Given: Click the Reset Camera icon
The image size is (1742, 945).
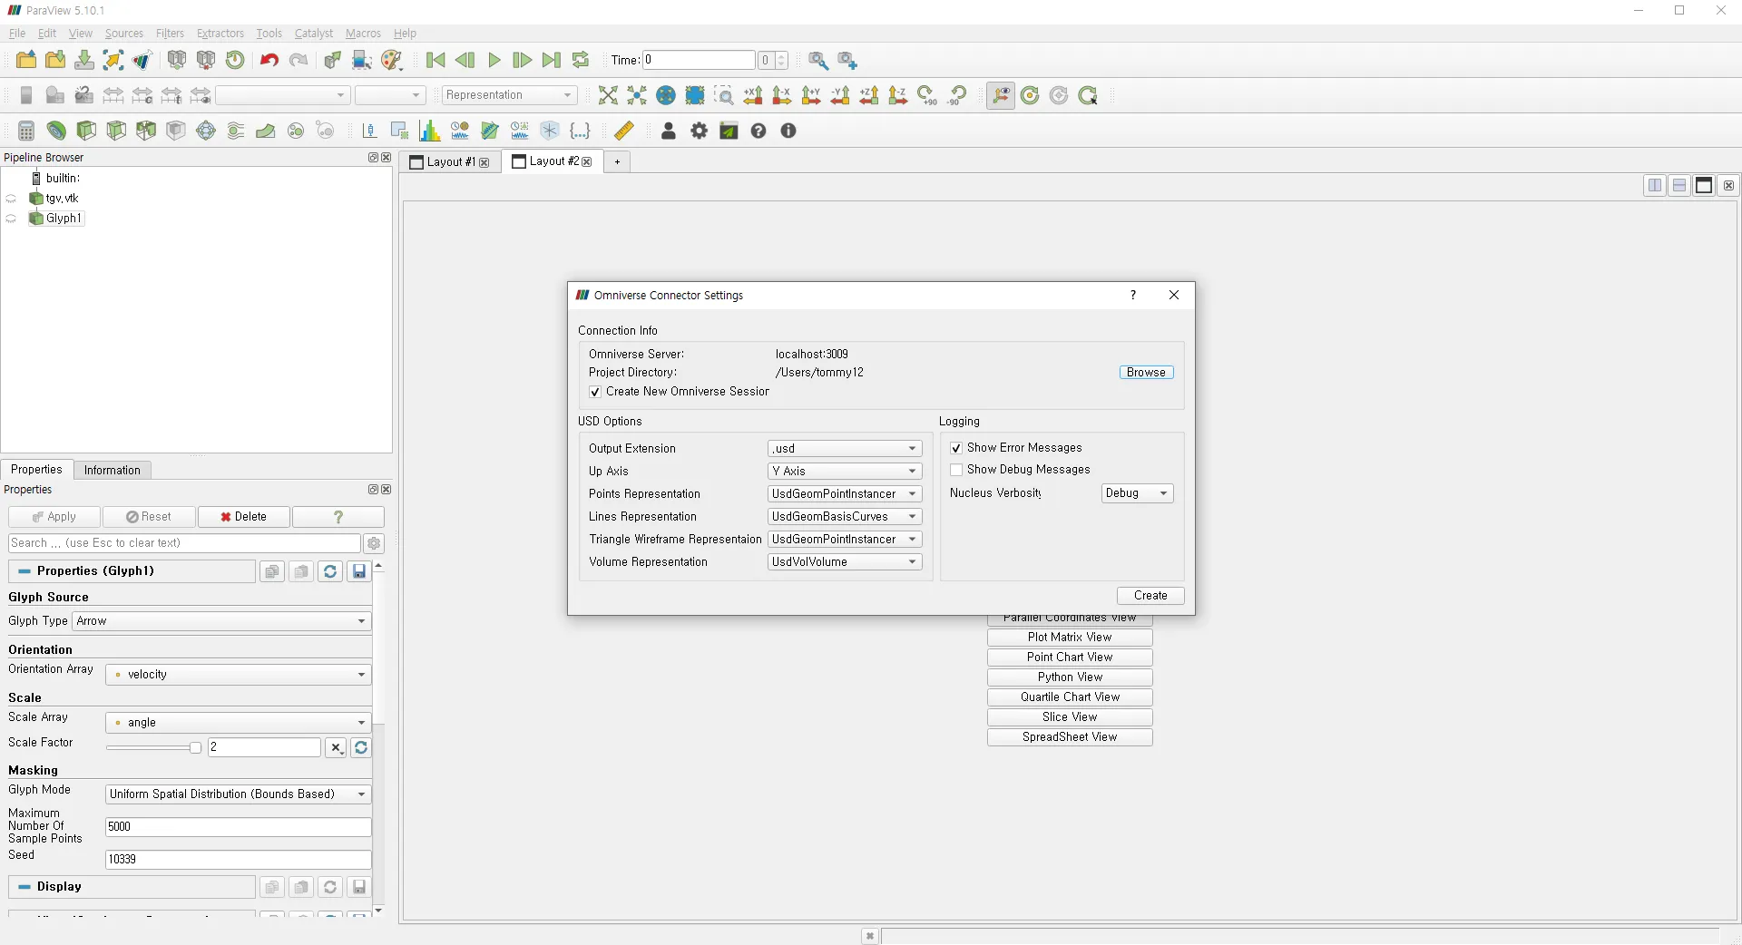Looking at the screenshot, I should (x=608, y=95).
